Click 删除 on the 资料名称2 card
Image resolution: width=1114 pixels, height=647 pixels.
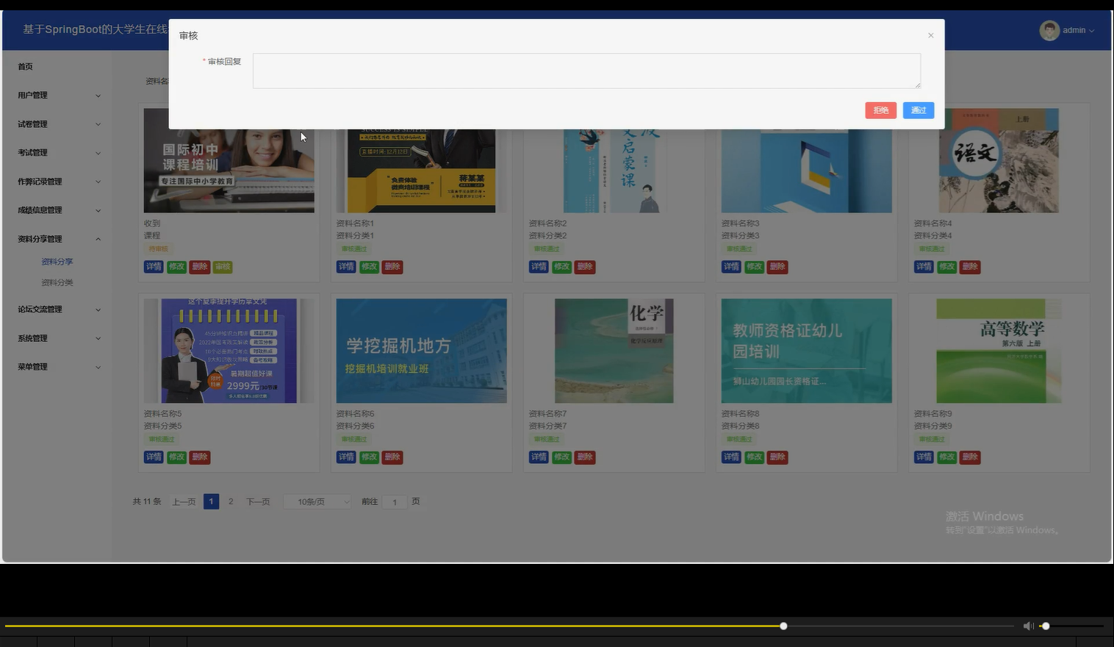(x=585, y=267)
